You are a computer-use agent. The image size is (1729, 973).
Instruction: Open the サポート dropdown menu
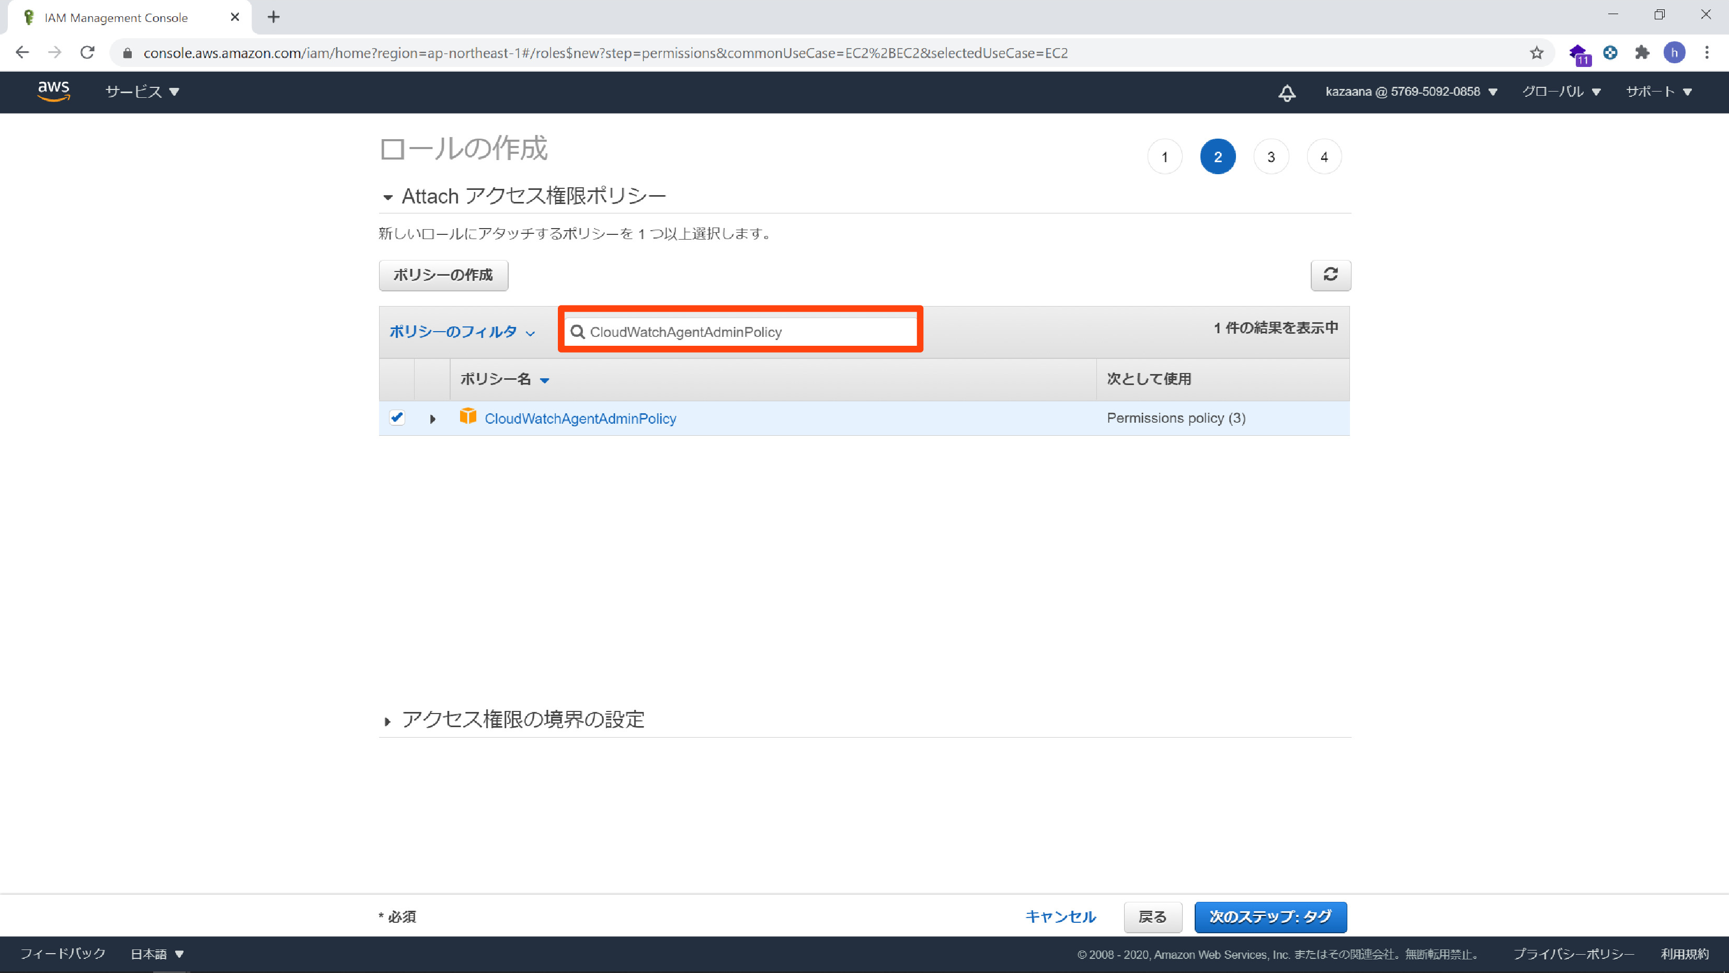point(1658,92)
